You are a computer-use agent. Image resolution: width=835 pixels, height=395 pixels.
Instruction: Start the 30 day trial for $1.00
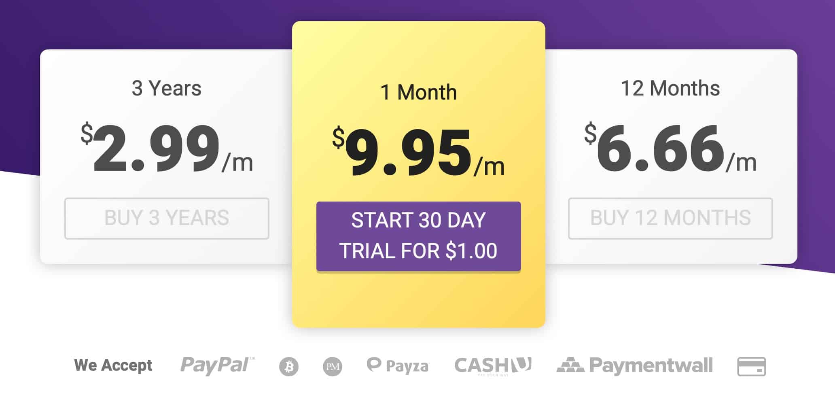pyautogui.click(x=418, y=236)
